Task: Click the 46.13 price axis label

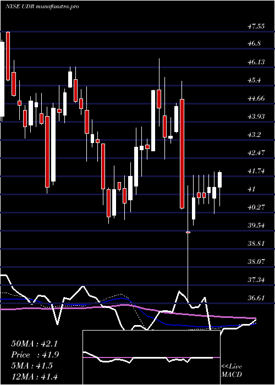Action: (x=256, y=62)
